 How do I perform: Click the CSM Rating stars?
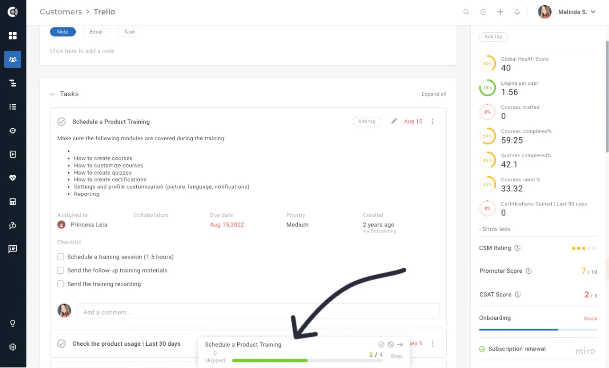coord(584,248)
